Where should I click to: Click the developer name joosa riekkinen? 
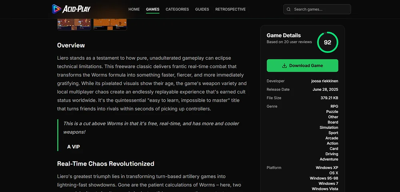324,81
